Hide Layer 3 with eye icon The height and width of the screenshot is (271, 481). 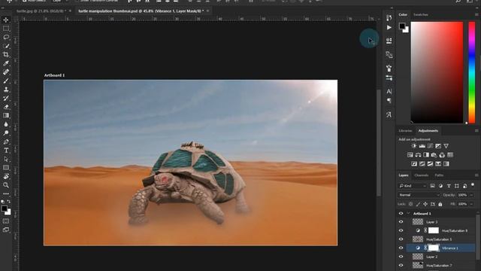point(401,222)
